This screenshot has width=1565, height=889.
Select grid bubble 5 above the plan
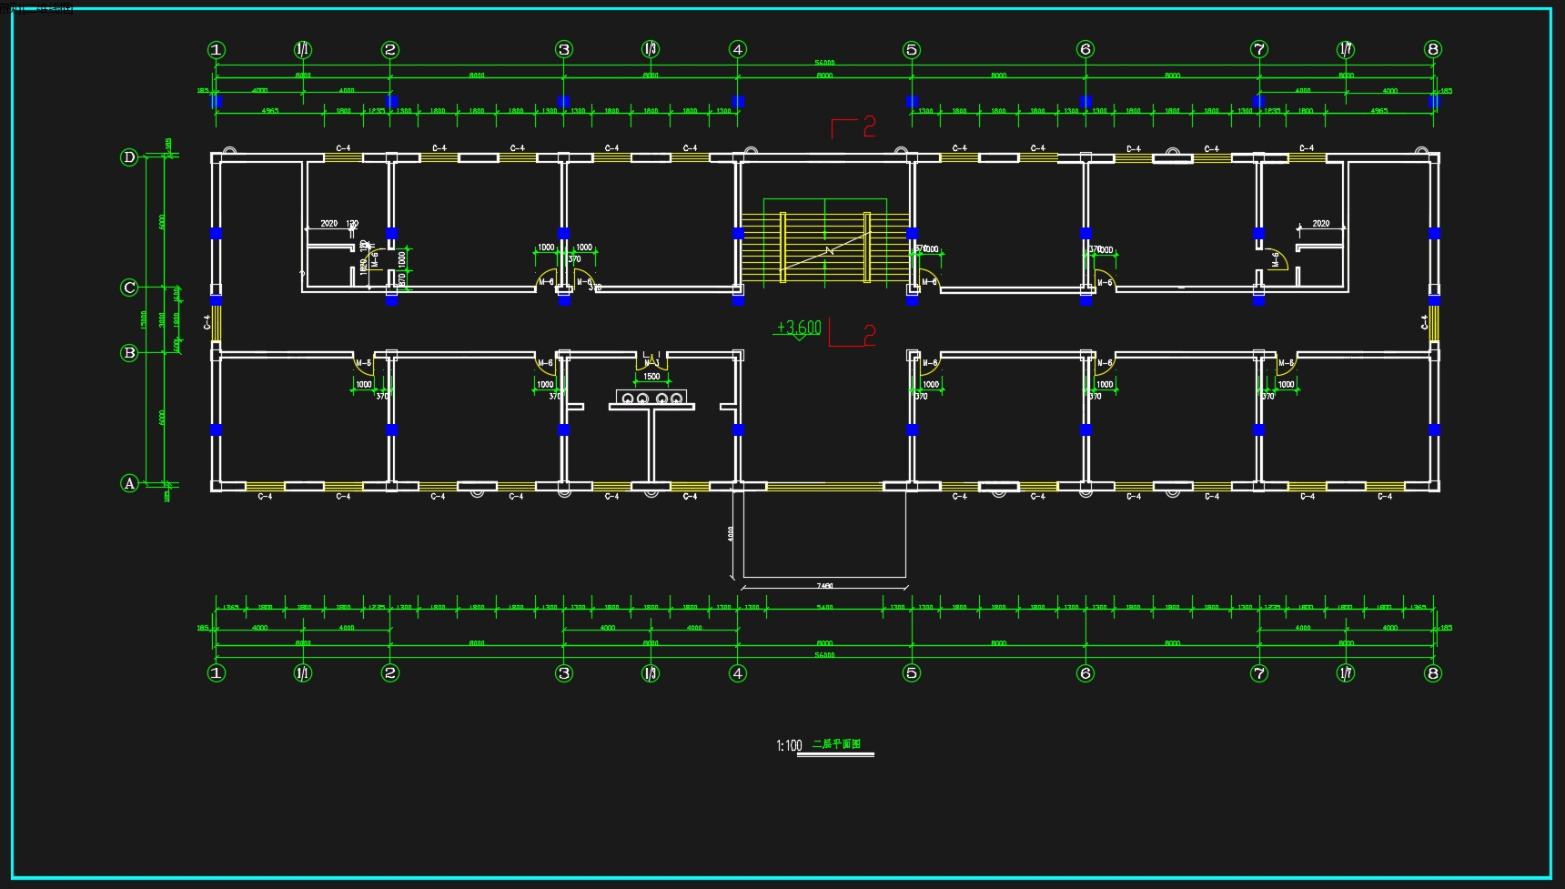[912, 50]
